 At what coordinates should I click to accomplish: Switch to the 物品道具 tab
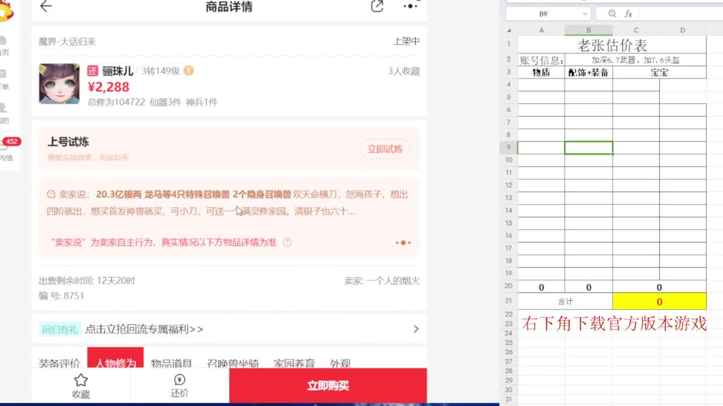(172, 363)
